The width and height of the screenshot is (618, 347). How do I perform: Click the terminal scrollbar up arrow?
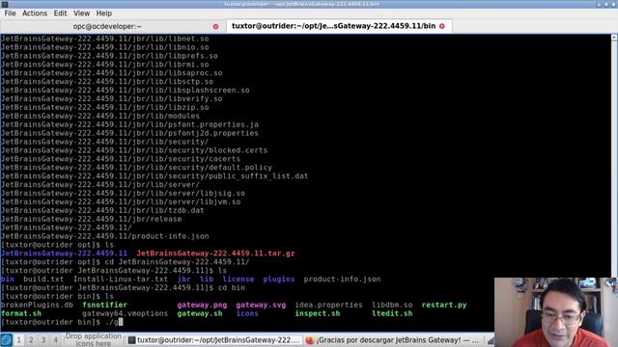tap(614, 38)
